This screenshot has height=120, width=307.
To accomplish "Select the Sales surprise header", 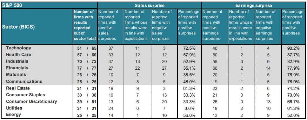I will (x=150, y=5).
